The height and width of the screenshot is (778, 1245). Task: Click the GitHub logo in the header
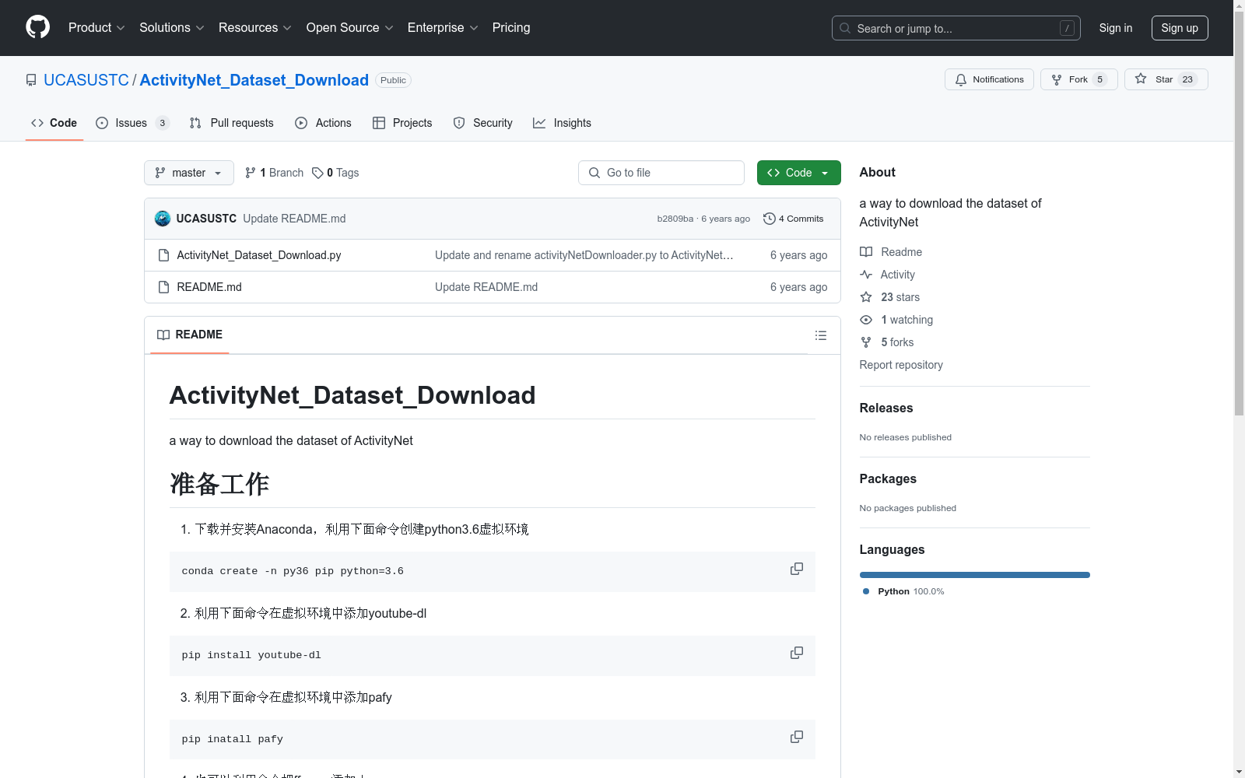pos(37,27)
